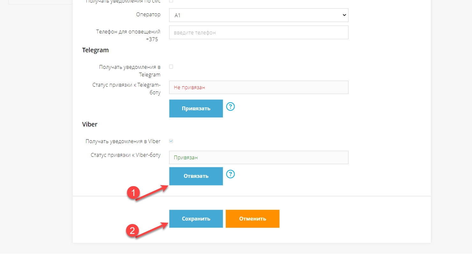Click the Сохранить button
Viewport: 472px width, 261px height.
click(x=196, y=219)
